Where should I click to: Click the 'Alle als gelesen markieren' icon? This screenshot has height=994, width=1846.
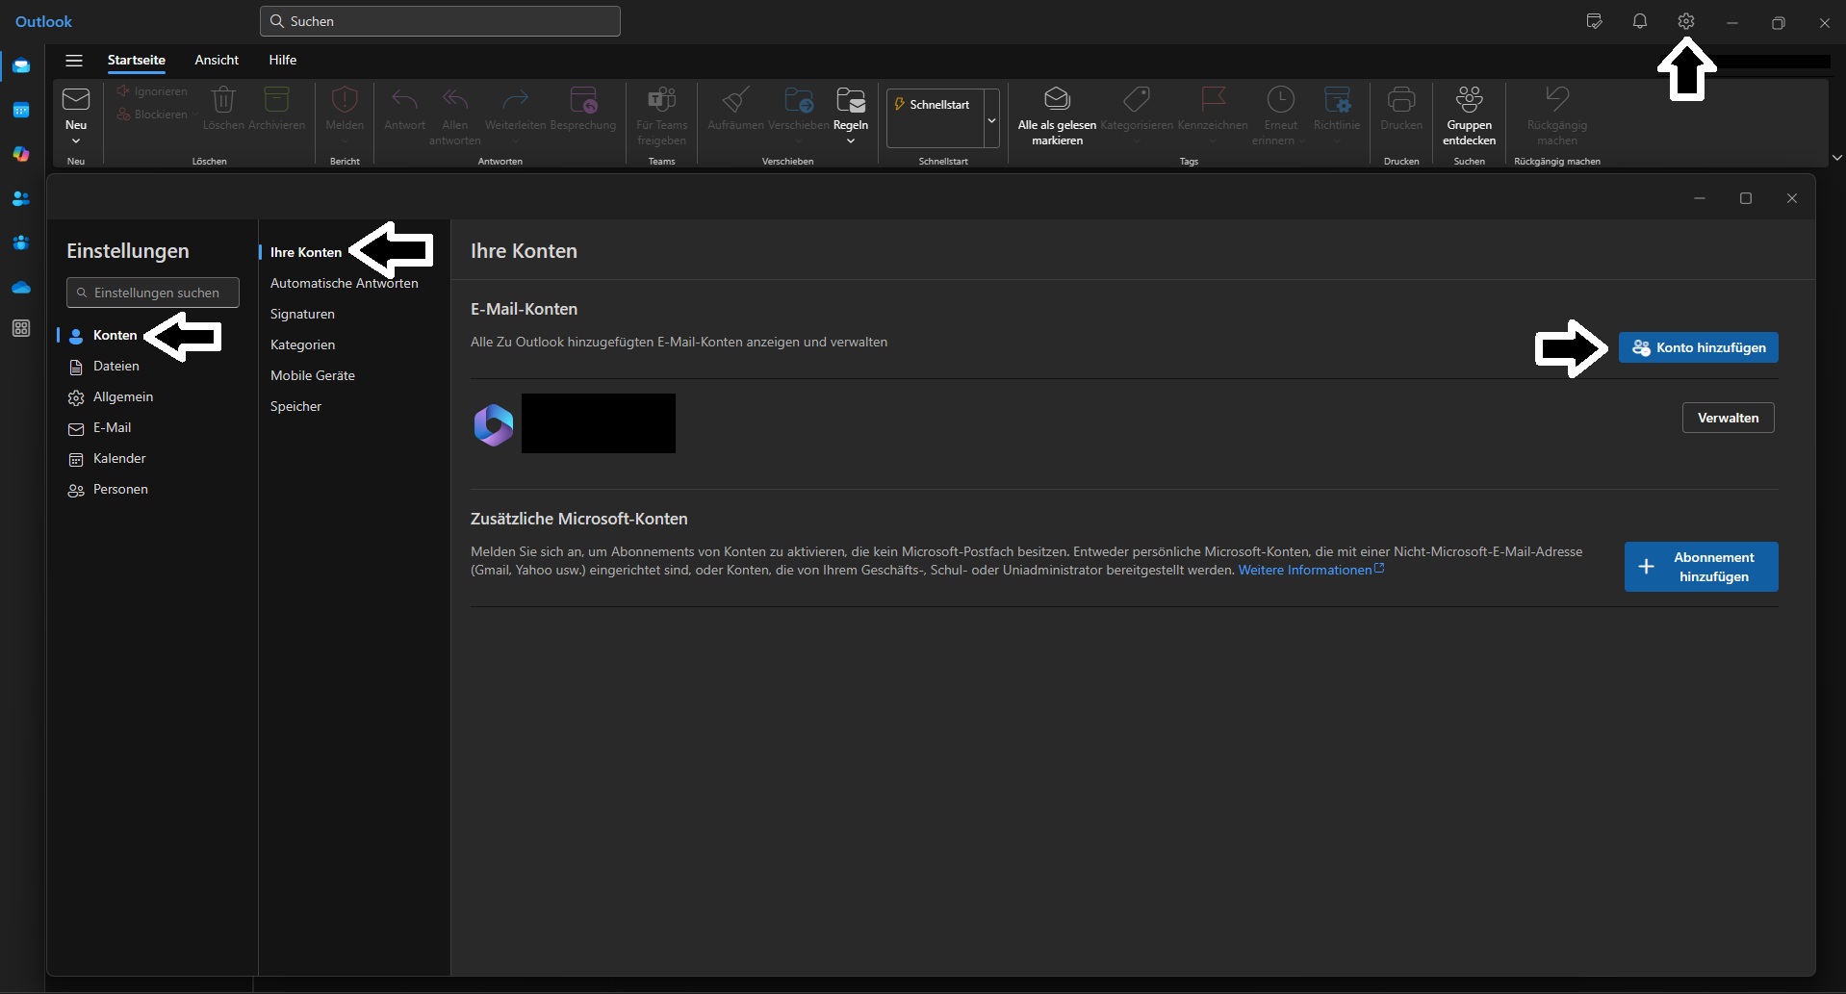(x=1057, y=99)
